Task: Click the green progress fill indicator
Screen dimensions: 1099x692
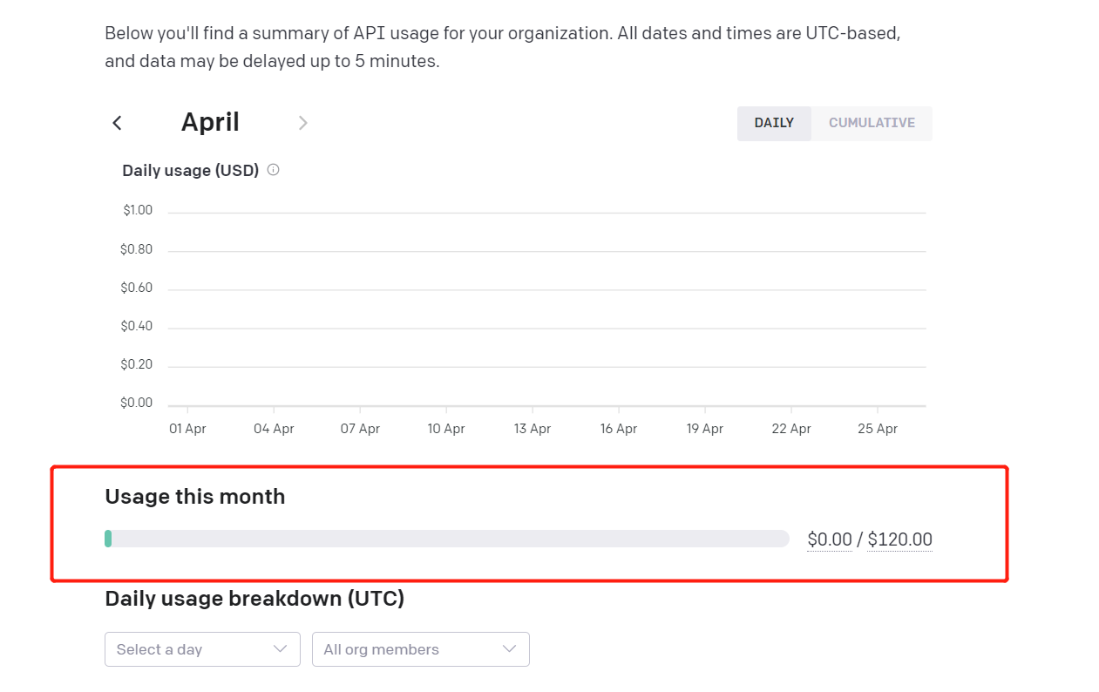Action: [x=108, y=539]
